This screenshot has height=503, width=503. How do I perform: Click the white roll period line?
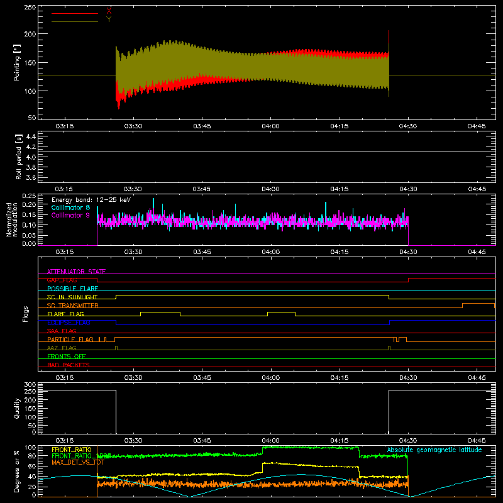pyautogui.click(x=267, y=152)
